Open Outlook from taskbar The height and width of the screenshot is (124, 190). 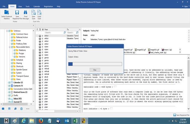click(67, 121)
